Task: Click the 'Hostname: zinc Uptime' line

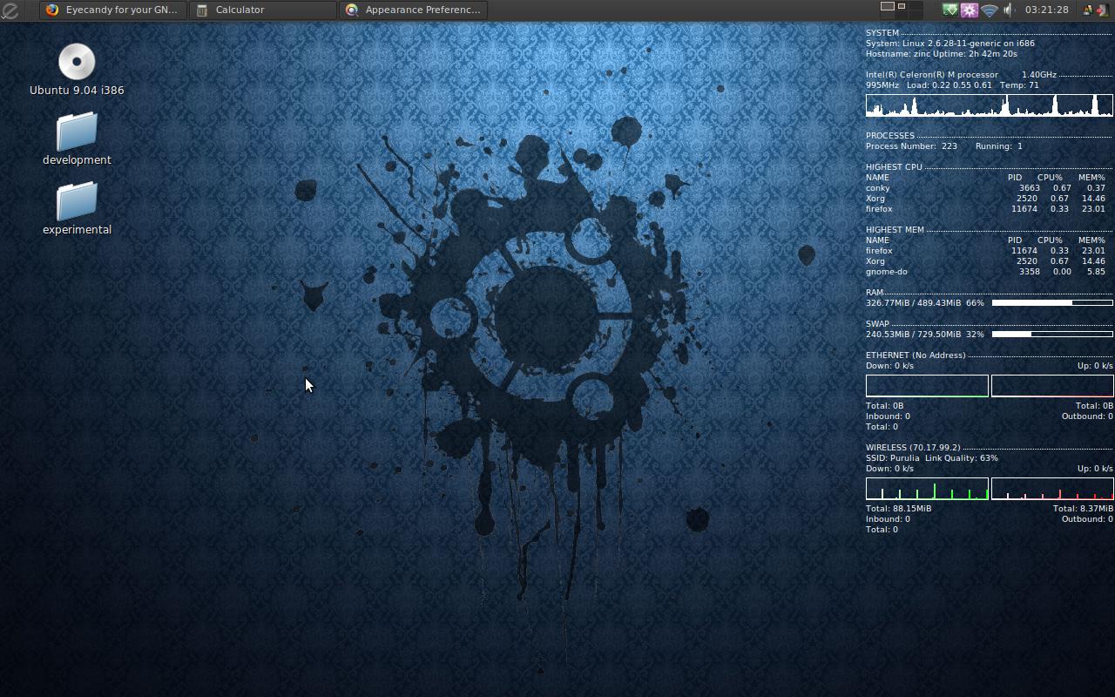Action: pyautogui.click(x=942, y=54)
